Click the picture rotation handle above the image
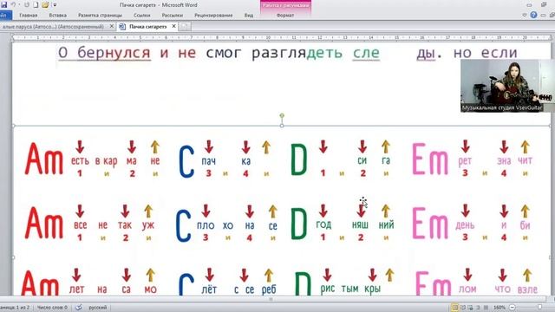This screenshot has width=555, height=312. (282, 115)
